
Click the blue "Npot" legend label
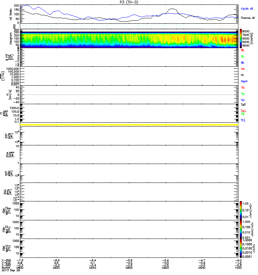point(244,81)
